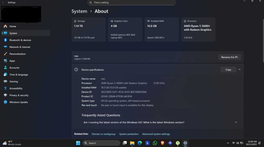Click the taskbar Search box
The image size is (264, 147).
coord(101,143)
